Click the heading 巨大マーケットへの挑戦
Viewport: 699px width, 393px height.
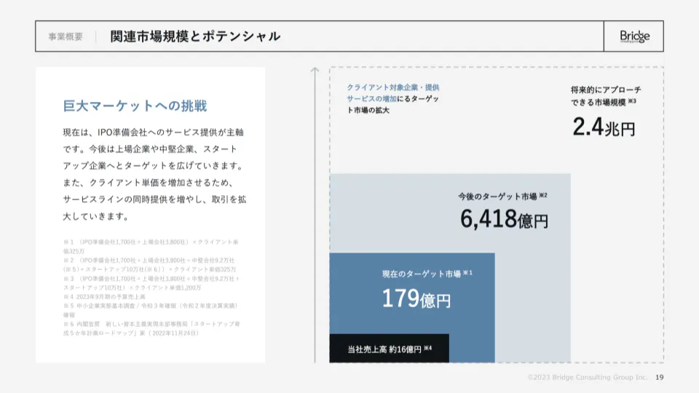pos(135,106)
